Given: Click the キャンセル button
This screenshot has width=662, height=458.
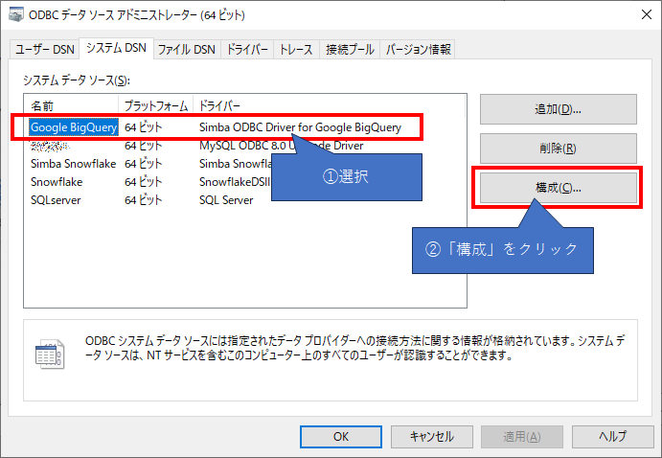Looking at the screenshot, I should (431, 436).
